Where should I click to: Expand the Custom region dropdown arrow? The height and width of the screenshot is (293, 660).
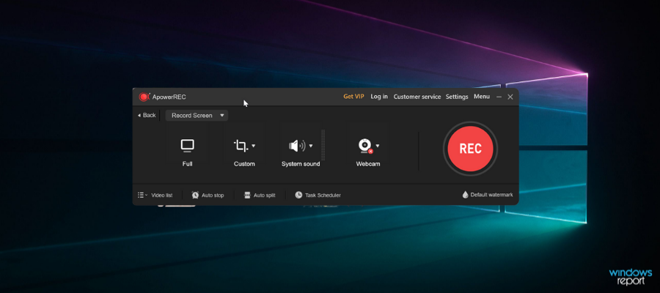[254, 146]
